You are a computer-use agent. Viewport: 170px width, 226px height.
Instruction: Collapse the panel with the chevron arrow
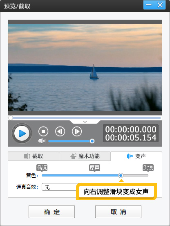tap(85, 122)
